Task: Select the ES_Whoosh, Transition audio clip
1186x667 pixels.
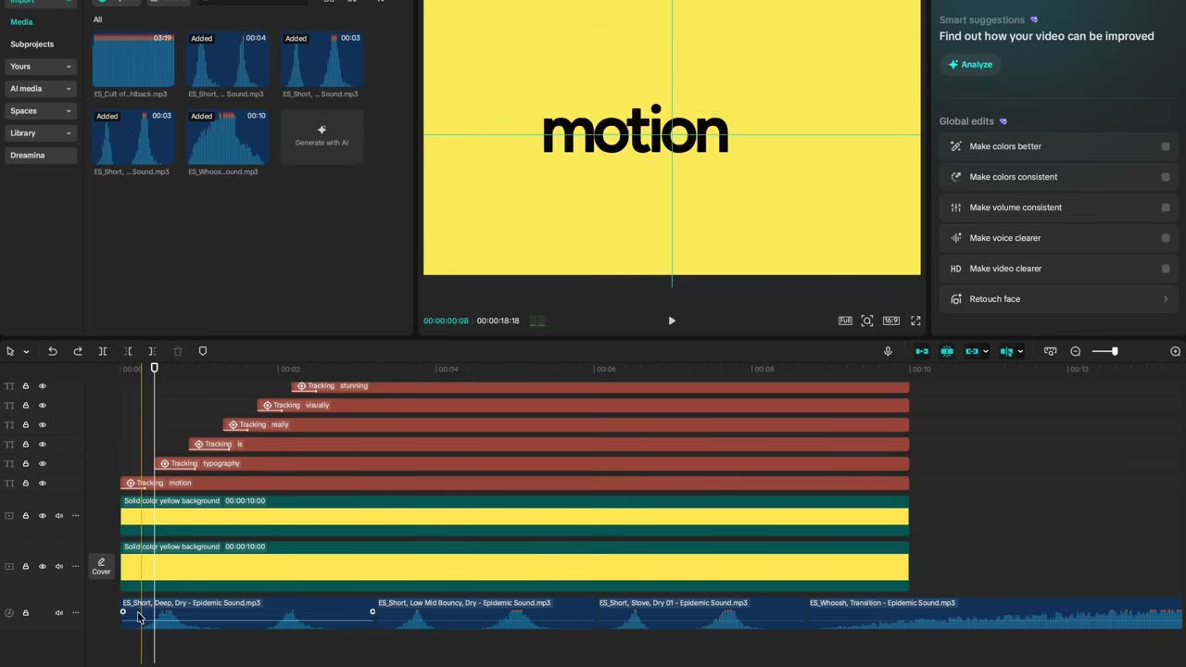Action: coord(995,612)
